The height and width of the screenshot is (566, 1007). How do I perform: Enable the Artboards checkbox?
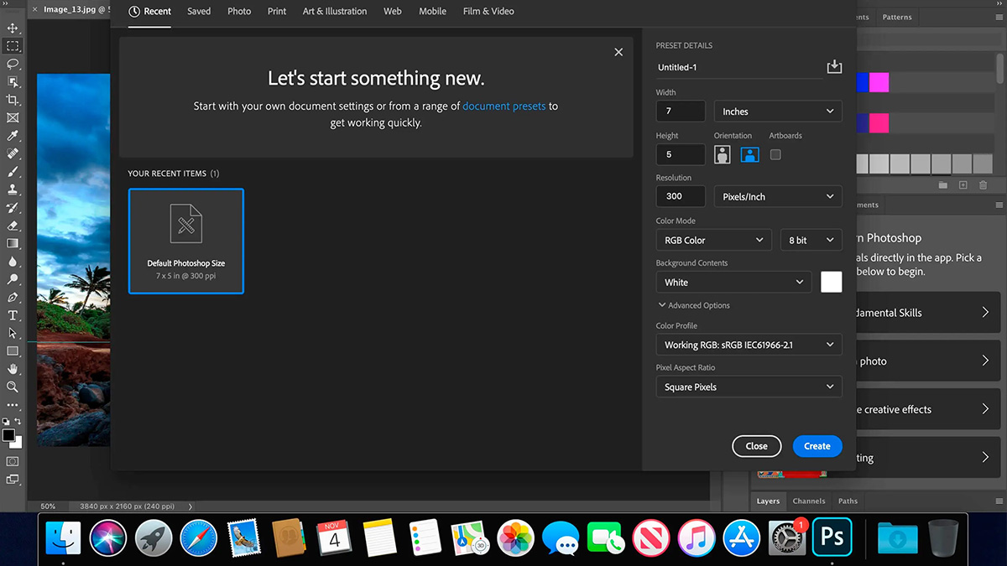pyautogui.click(x=775, y=154)
